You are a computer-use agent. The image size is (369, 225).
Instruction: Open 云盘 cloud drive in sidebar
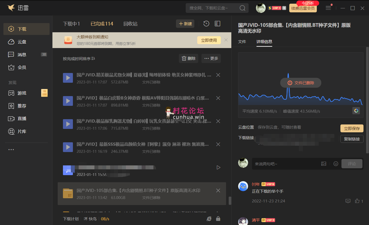pos(26,42)
